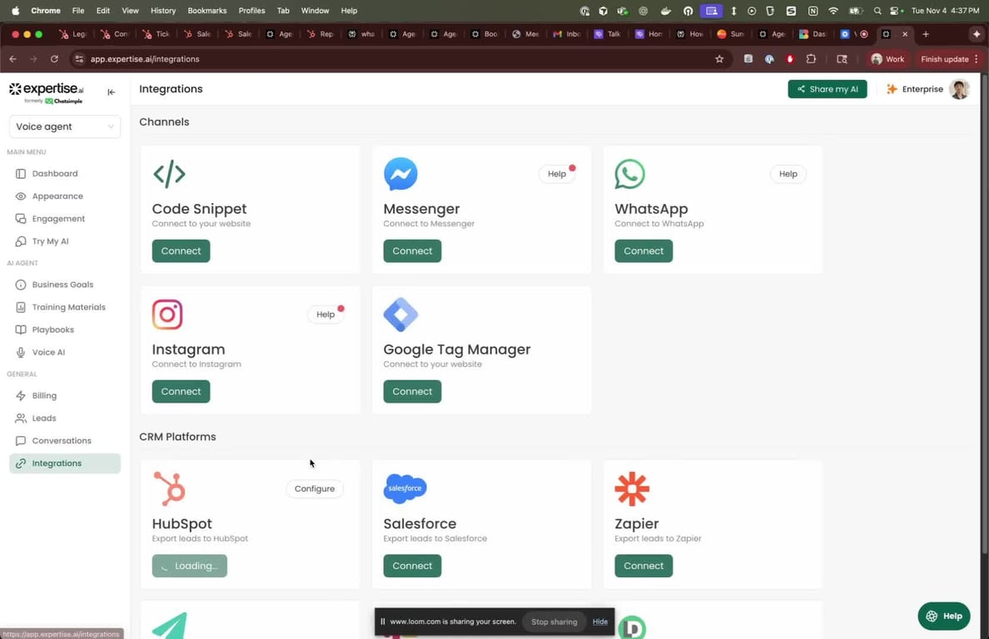Image resolution: width=989 pixels, height=639 pixels.
Task: Open the Apple menu
Action: click(x=15, y=11)
